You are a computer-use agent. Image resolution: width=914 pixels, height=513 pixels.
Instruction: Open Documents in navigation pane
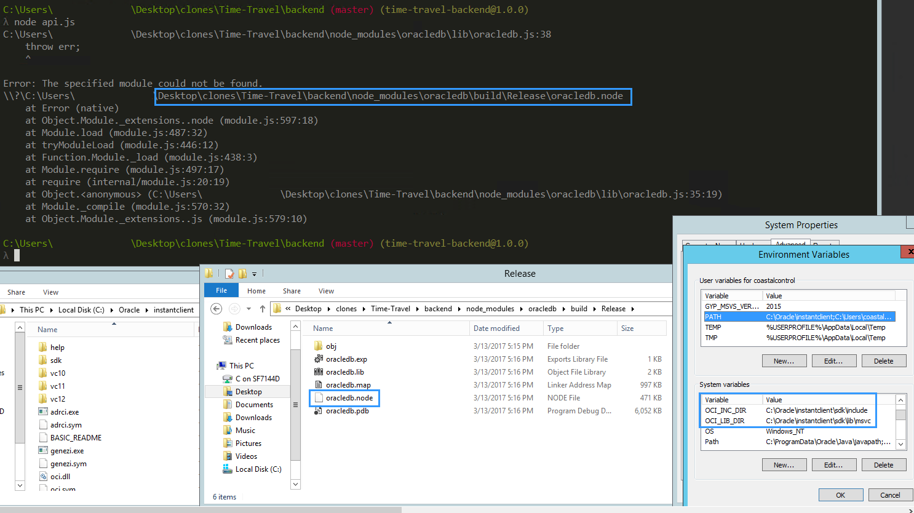coord(253,405)
